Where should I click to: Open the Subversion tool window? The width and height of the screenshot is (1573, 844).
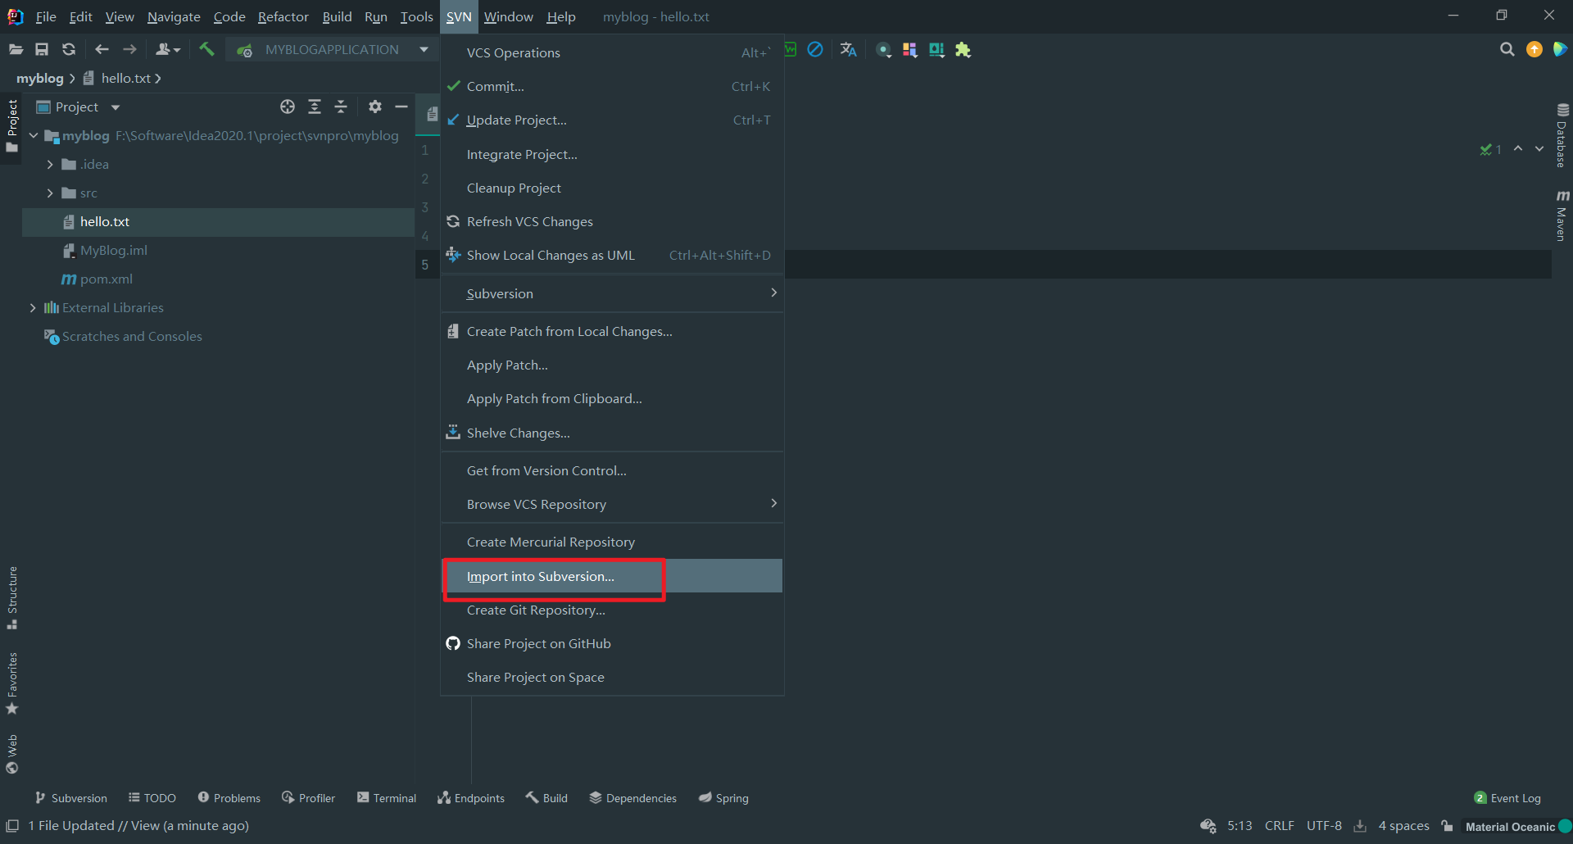(71, 798)
